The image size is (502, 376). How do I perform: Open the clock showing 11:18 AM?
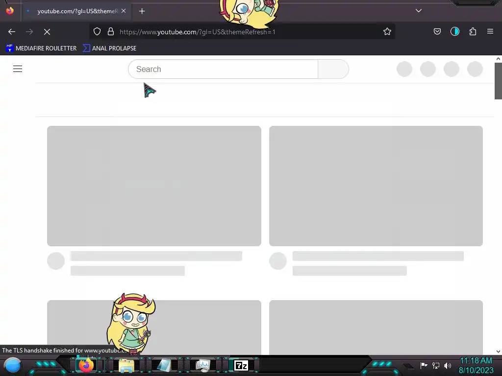click(476, 365)
